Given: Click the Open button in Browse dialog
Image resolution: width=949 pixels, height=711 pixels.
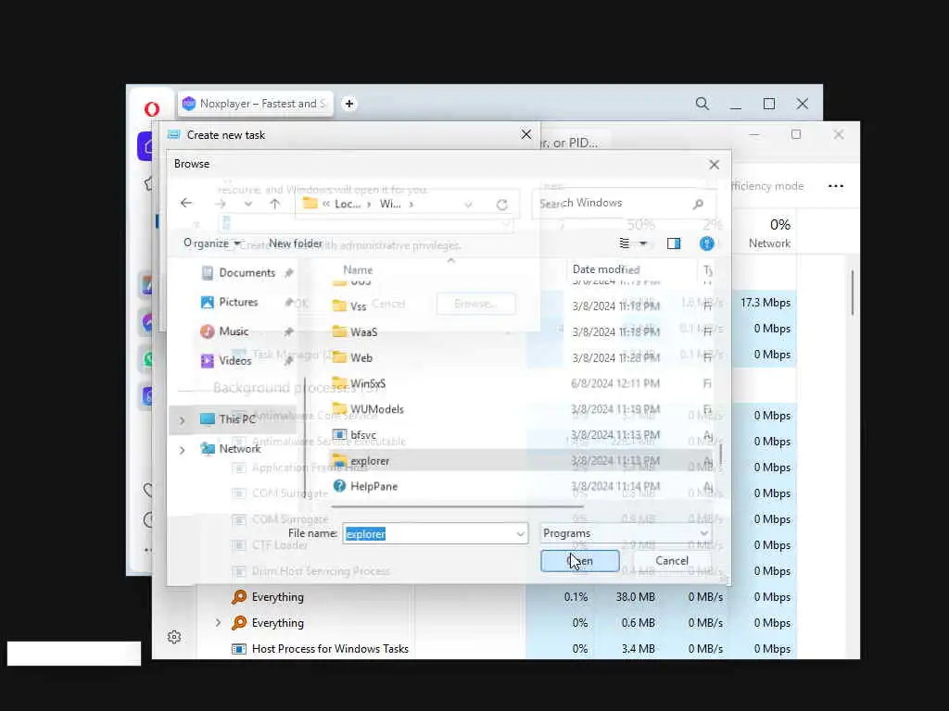Looking at the screenshot, I should pyautogui.click(x=580, y=560).
